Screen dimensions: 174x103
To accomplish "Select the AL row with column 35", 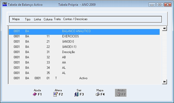I will [x=84, y=73].
